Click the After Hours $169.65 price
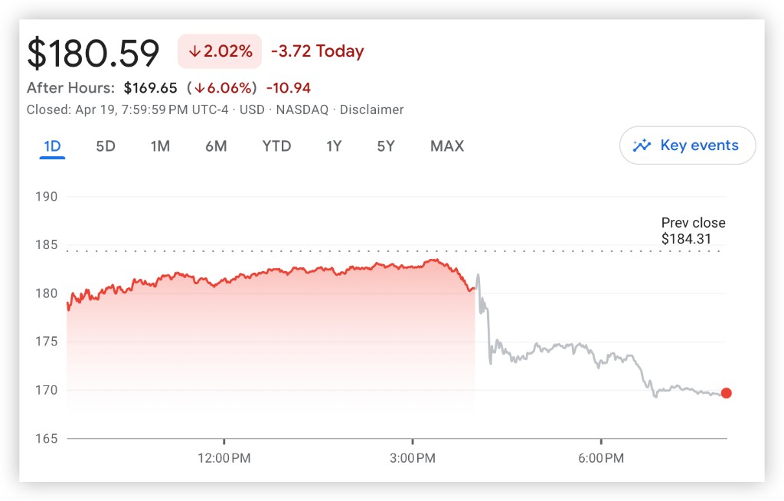The height and width of the screenshot is (501, 784). pyautogui.click(x=150, y=88)
